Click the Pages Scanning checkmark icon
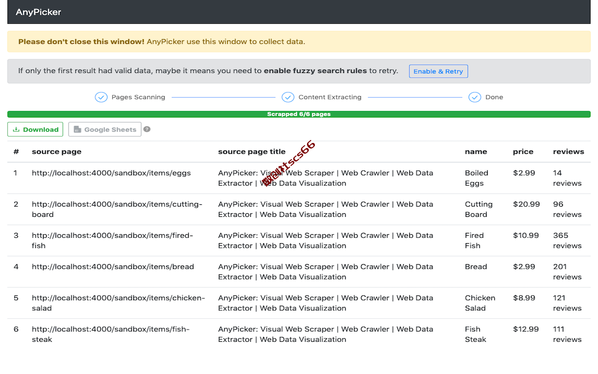Screen dimensions: 598x374 (x=101, y=97)
